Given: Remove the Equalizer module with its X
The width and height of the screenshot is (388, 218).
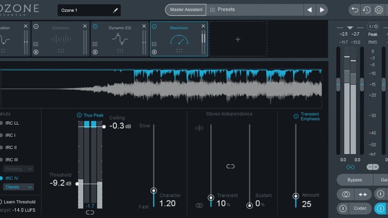Looking at the screenshot, I should click(x=26, y=26).
